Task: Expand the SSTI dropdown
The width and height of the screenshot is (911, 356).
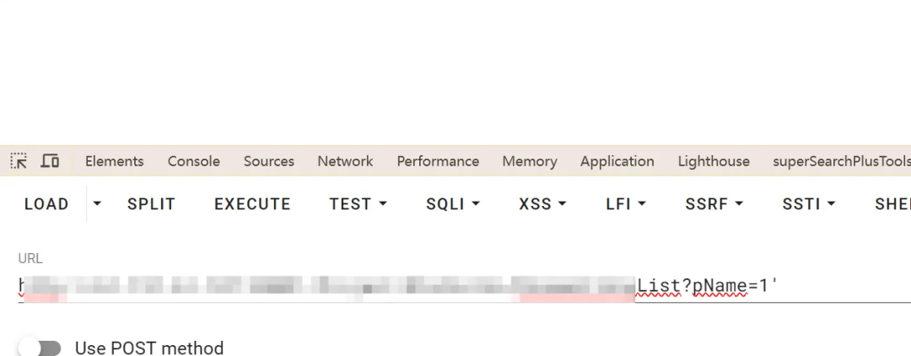Action: 809,204
